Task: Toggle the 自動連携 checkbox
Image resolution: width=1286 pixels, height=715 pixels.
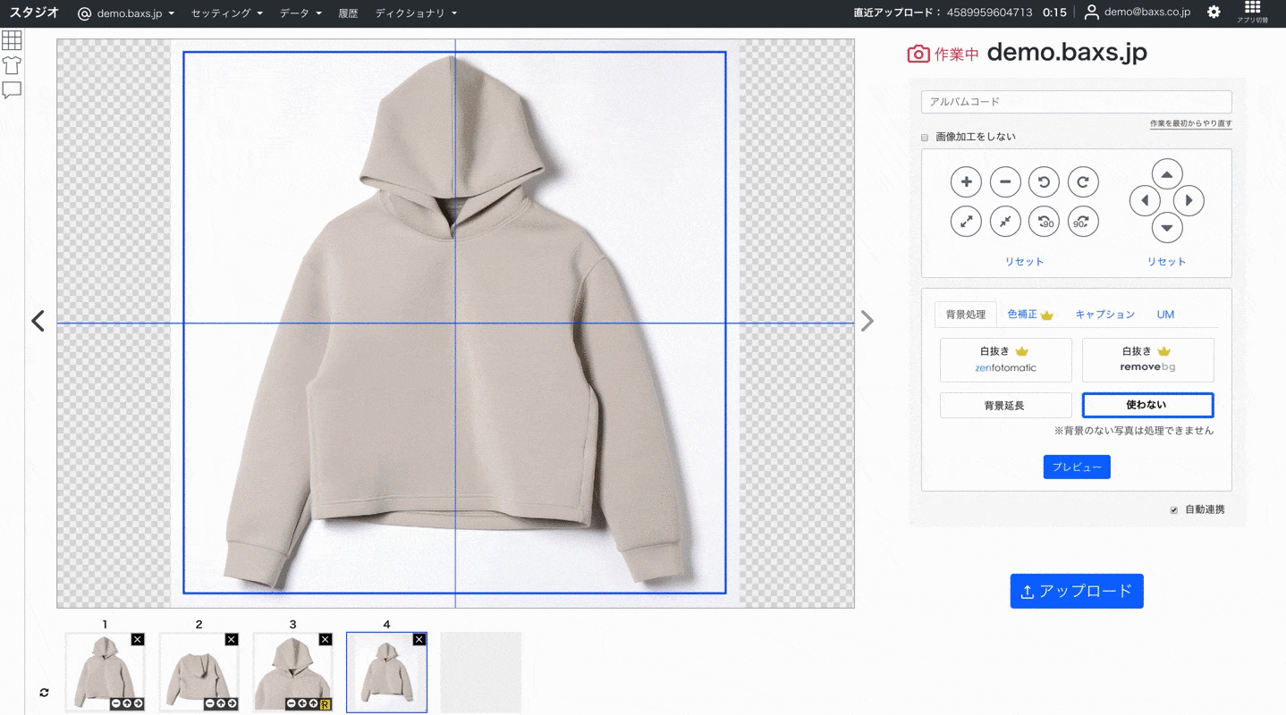Action: click(1174, 510)
